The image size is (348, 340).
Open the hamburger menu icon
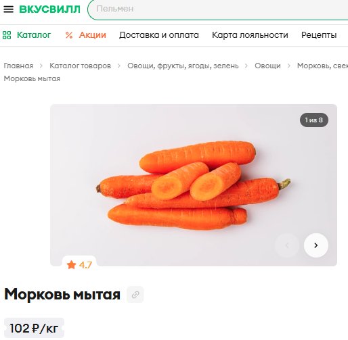pos(8,9)
